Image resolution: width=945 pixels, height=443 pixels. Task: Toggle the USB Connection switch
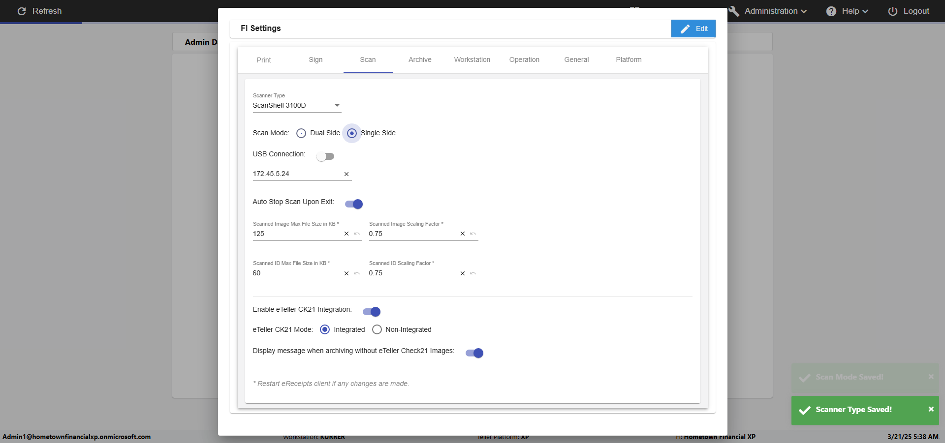pyautogui.click(x=325, y=156)
